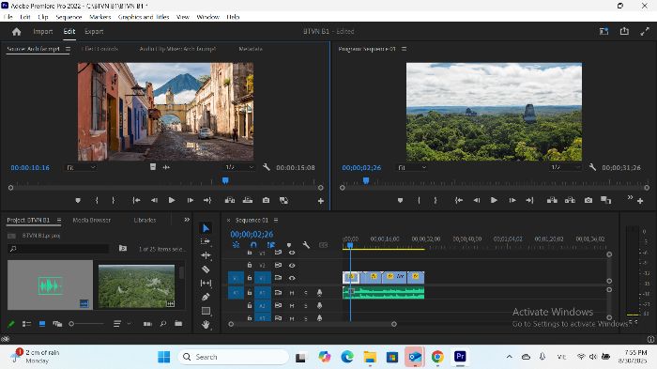Image resolution: width=657 pixels, height=369 pixels.
Task: Select the Razor tool
Action: (x=206, y=269)
